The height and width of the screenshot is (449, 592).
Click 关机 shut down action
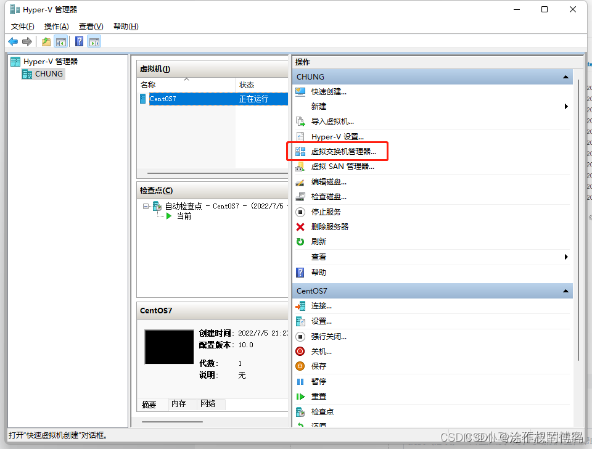click(321, 352)
